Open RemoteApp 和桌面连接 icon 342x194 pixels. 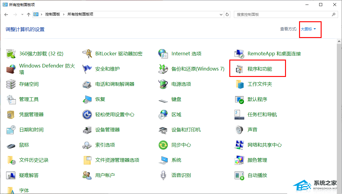239,54
